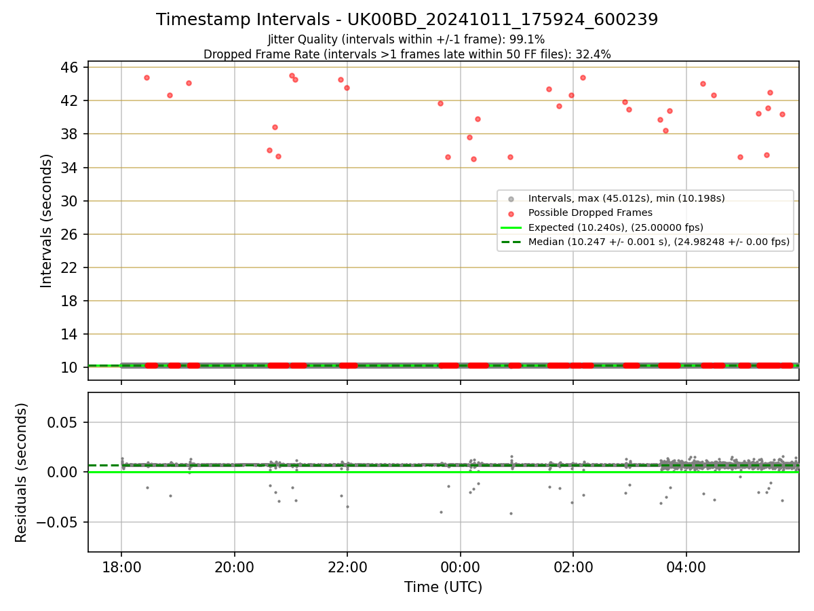This screenshot has width=814, height=611.
Task: Click the 'Residuals (seconds)' axis label
Action: 22,473
